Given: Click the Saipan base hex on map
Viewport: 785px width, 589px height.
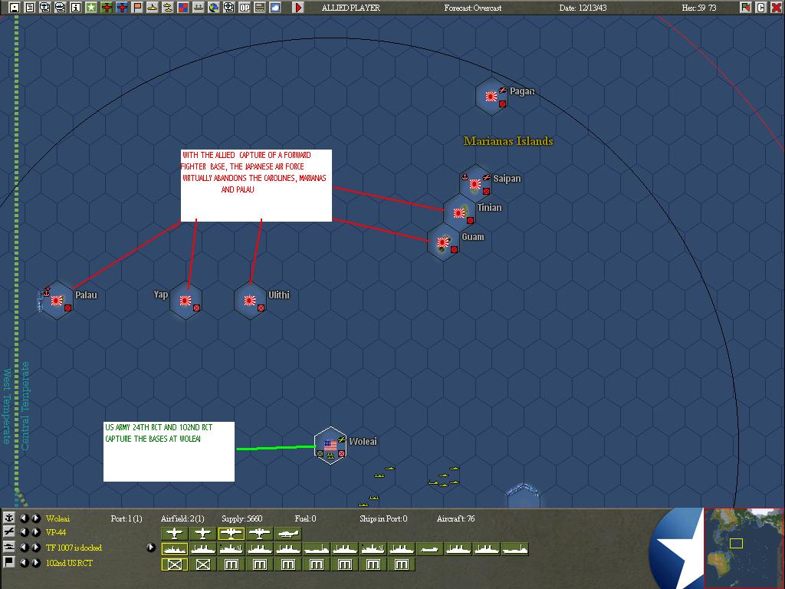Looking at the screenshot, I should [x=475, y=184].
